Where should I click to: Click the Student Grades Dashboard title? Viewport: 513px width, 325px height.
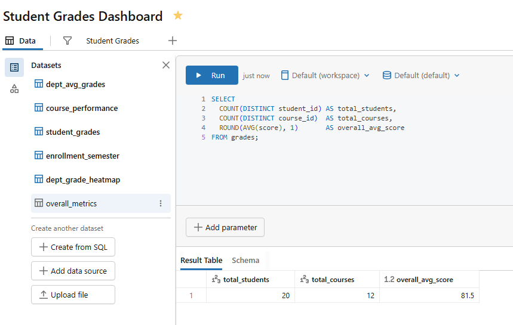click(x=83, y=16)
